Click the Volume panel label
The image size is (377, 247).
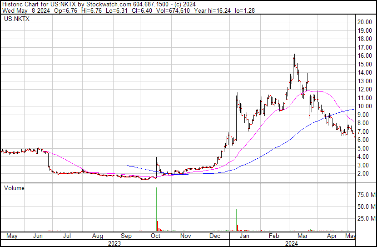click(14, 188)
